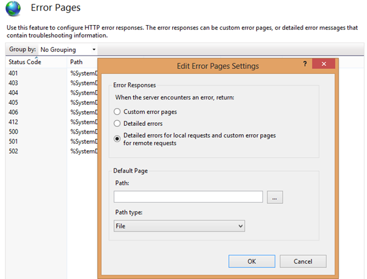Choose Detailed errors for local requests option

[117, 138]
